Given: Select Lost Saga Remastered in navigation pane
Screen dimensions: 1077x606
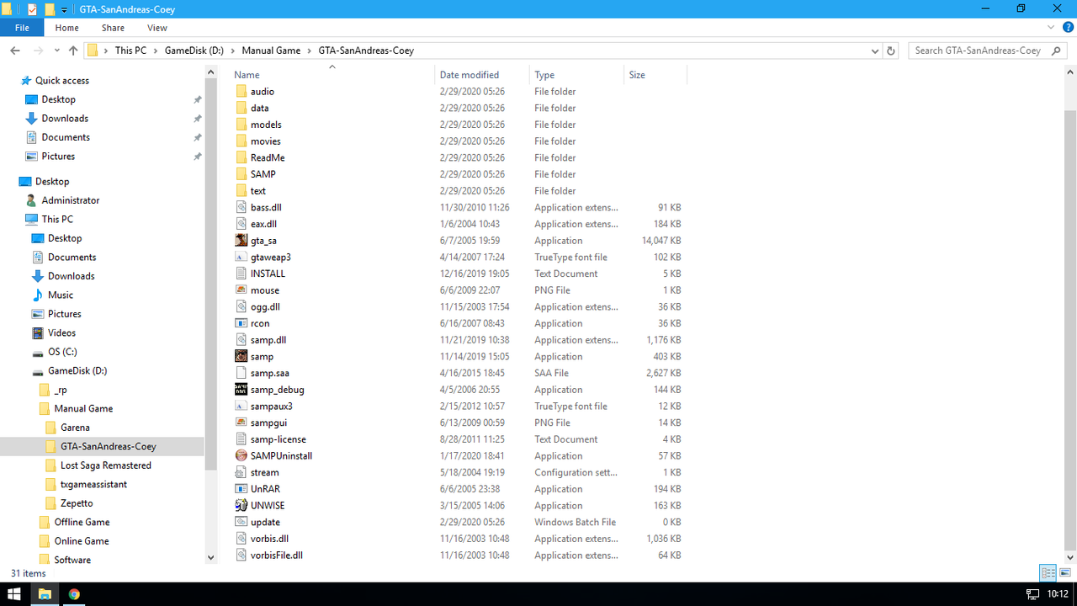Looking at the screenshot, I should (106, 465).
